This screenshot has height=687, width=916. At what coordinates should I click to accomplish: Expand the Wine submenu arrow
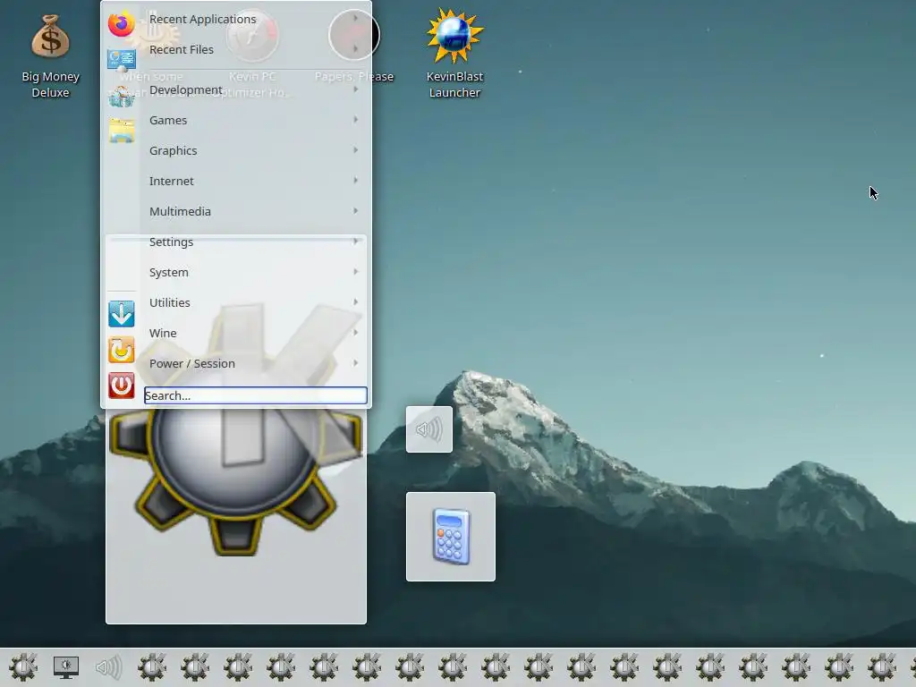tap(355, 333)
